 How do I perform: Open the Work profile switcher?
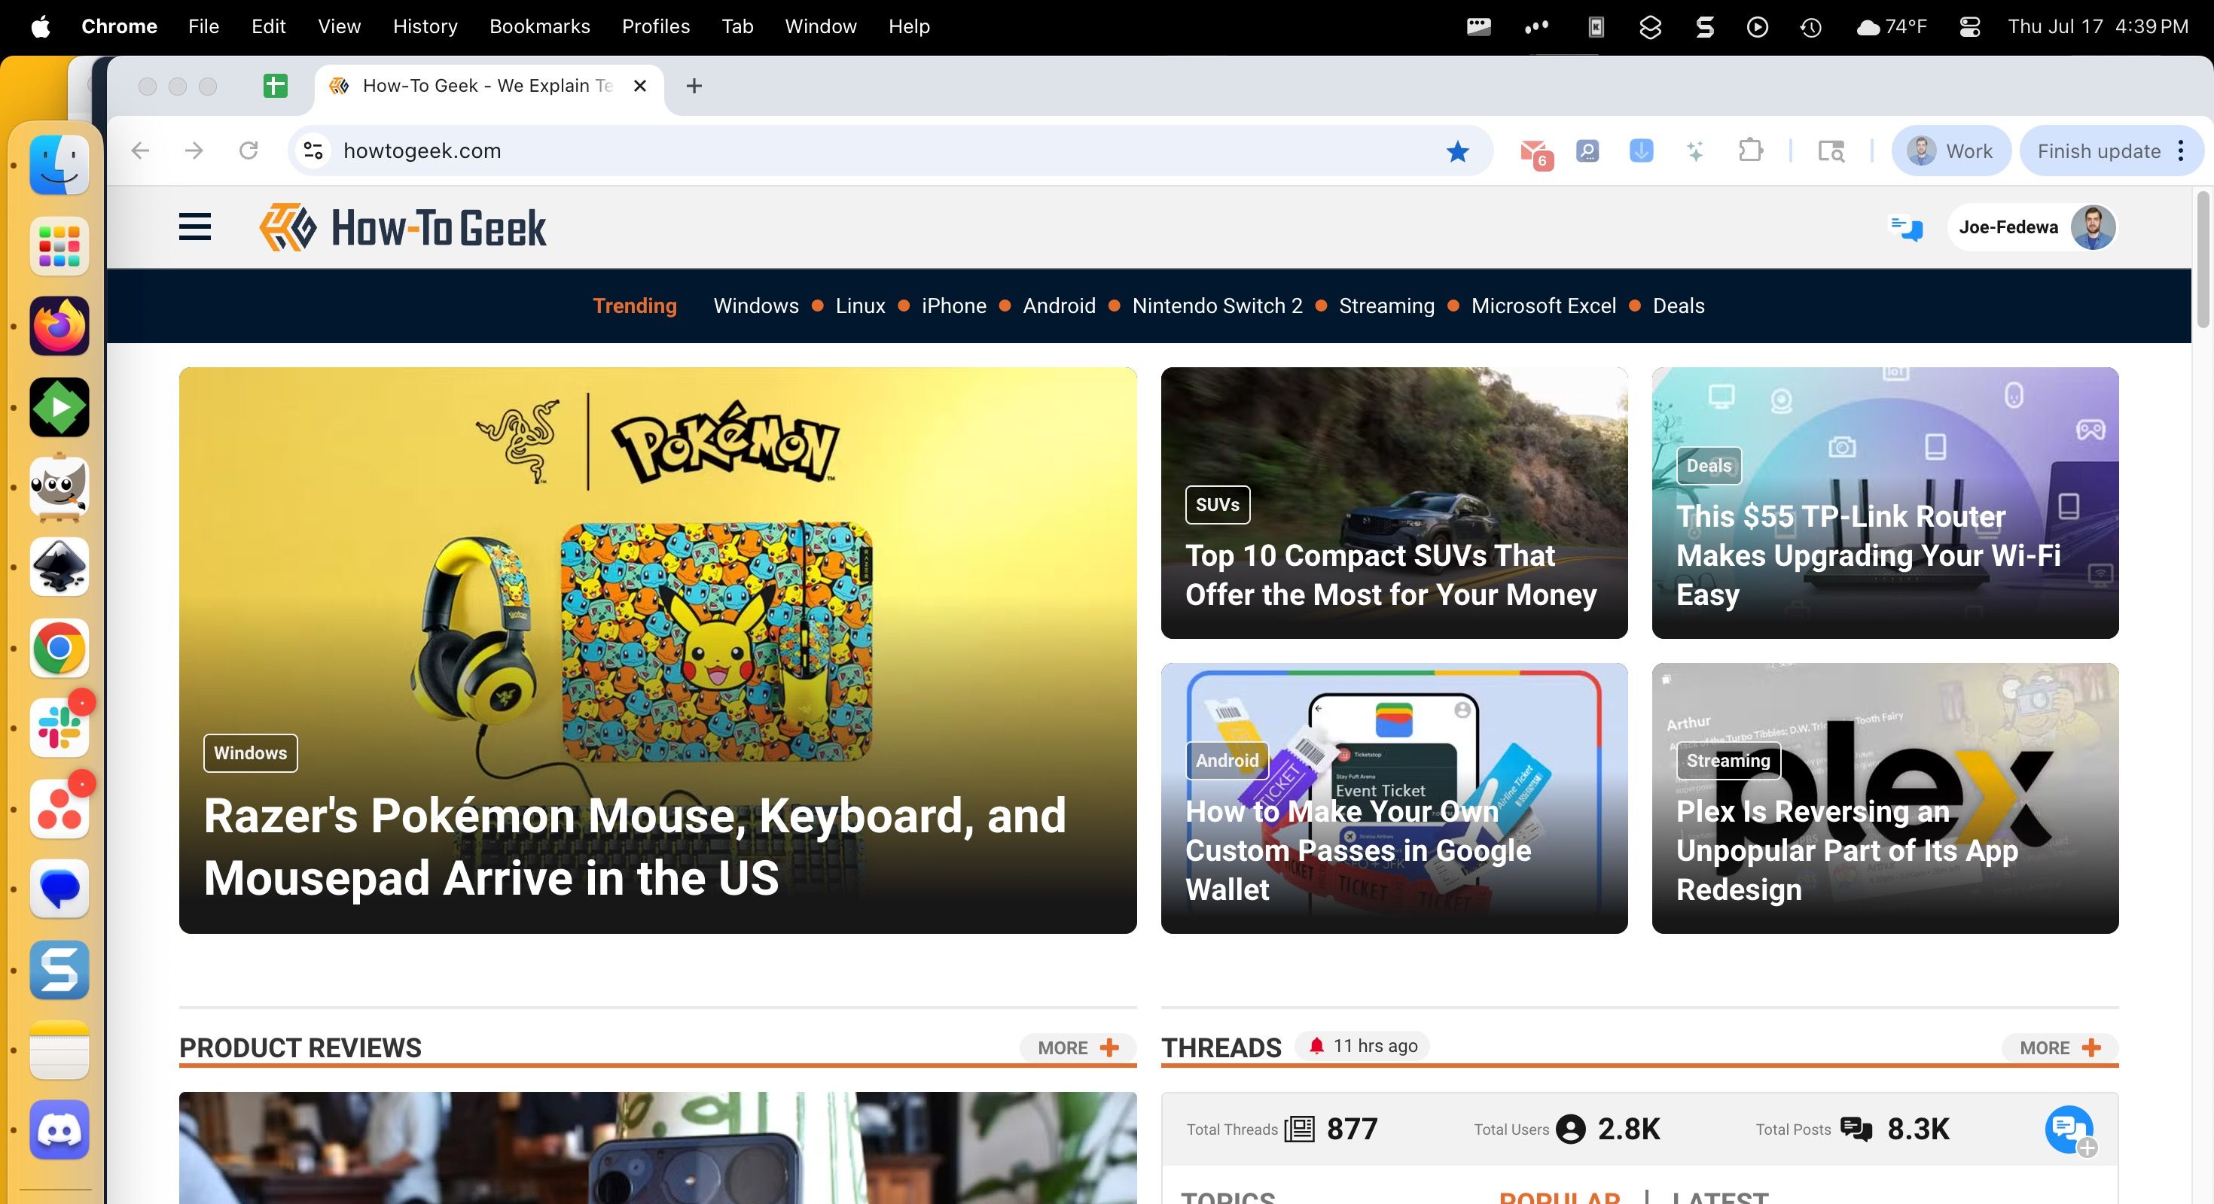click(1950, 151)
